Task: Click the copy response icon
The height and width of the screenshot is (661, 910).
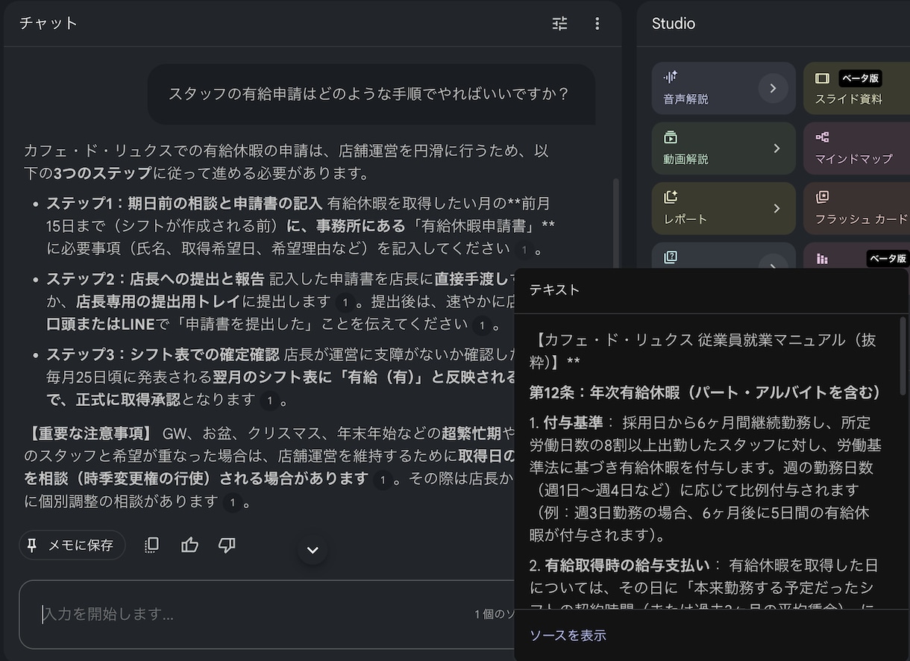Action: (151, 545)
